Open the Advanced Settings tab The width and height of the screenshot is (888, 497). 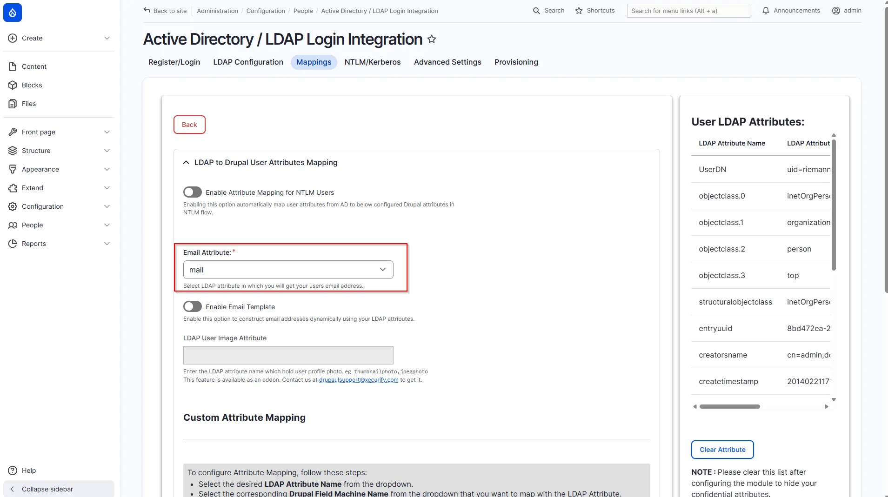click(447, 62)
